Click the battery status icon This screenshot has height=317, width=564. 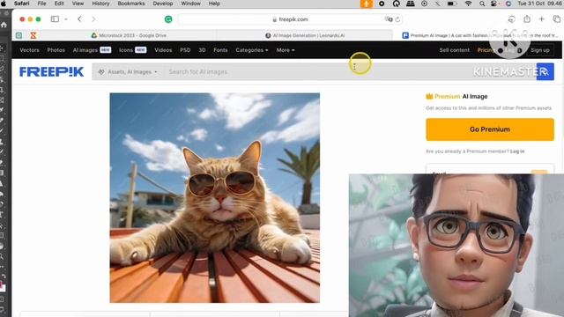click(x=452, y=4)
